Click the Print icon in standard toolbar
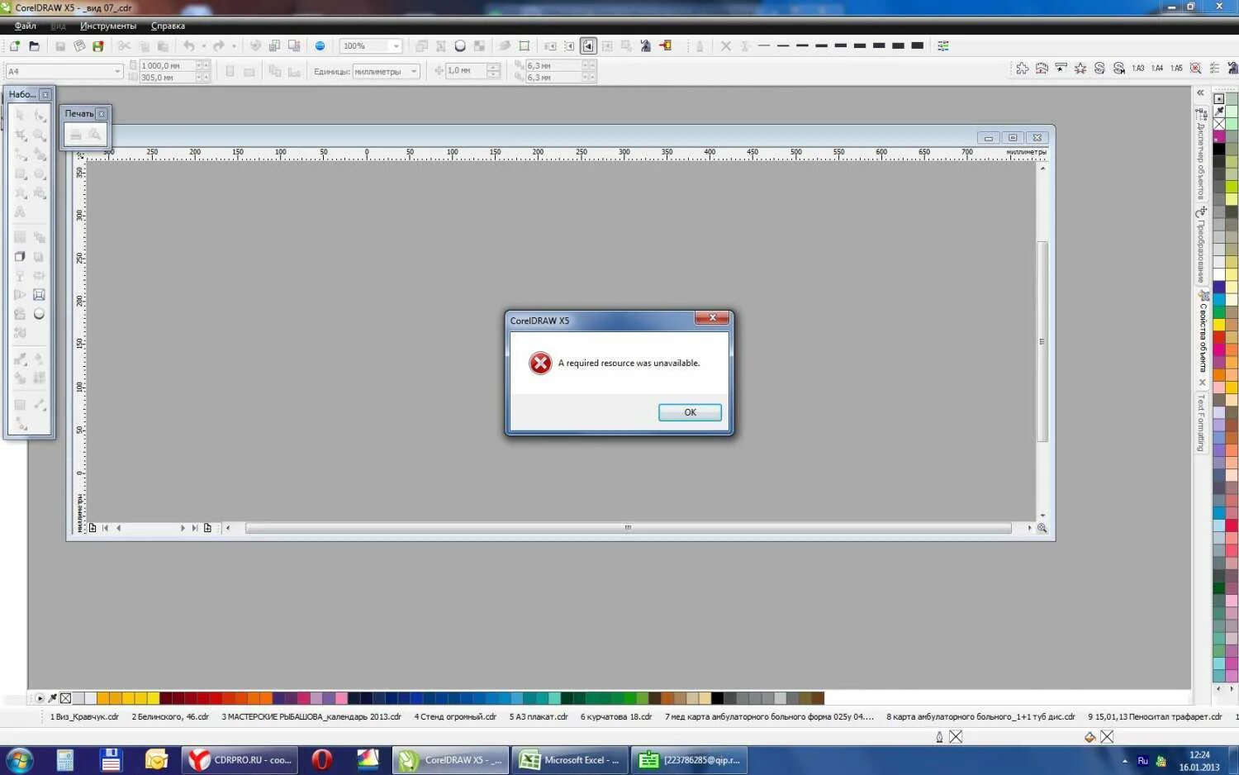The image size is (1239, 775). point(79,46)
